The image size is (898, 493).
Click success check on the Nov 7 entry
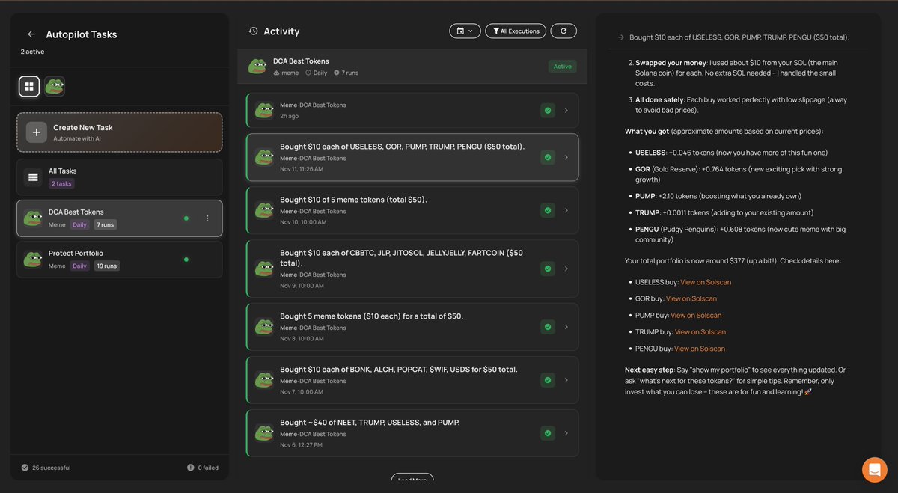click(548, 380)
